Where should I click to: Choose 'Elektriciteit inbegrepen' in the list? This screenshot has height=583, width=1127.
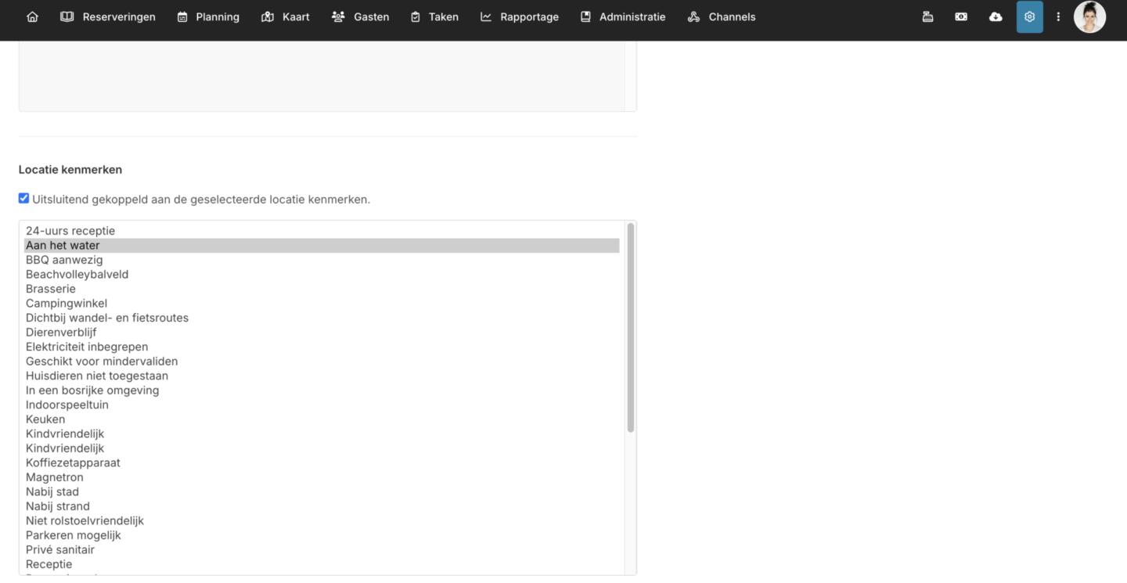87,347
